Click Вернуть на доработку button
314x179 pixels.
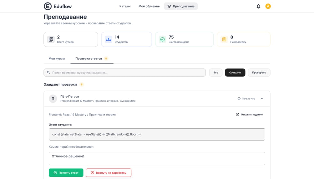109,173
